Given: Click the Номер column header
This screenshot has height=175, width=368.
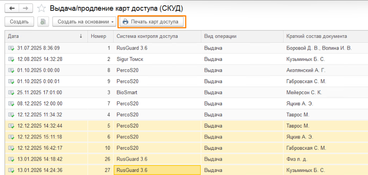Looking at the screenshot, I should tap(99, 36).
